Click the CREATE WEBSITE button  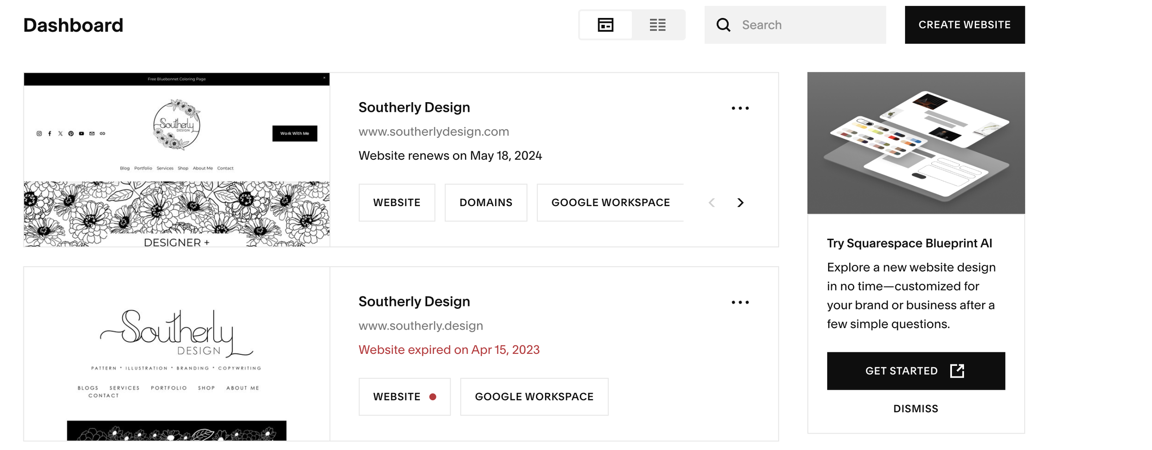(x=964, y=25)
